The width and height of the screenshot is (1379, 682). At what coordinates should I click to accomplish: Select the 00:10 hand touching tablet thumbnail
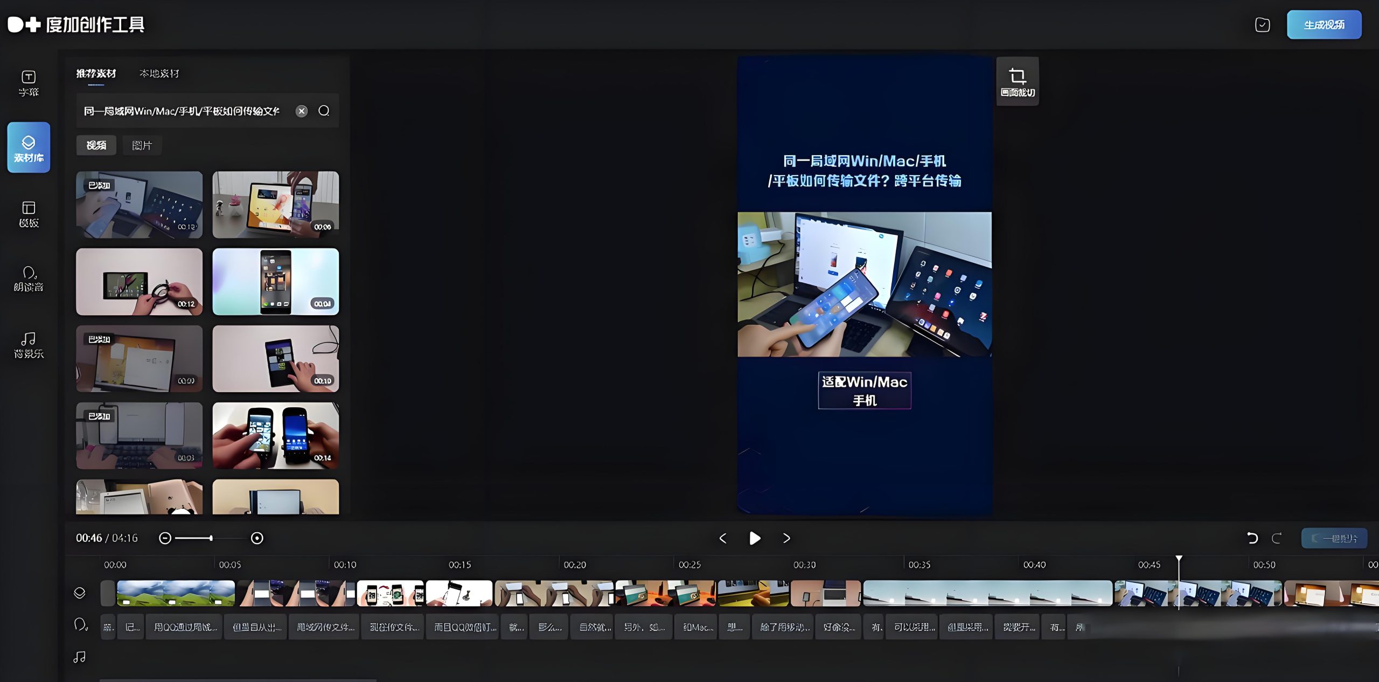276,359
